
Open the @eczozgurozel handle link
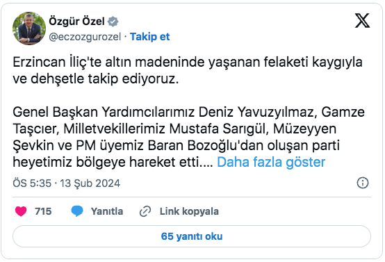click(x=85, y=37)
